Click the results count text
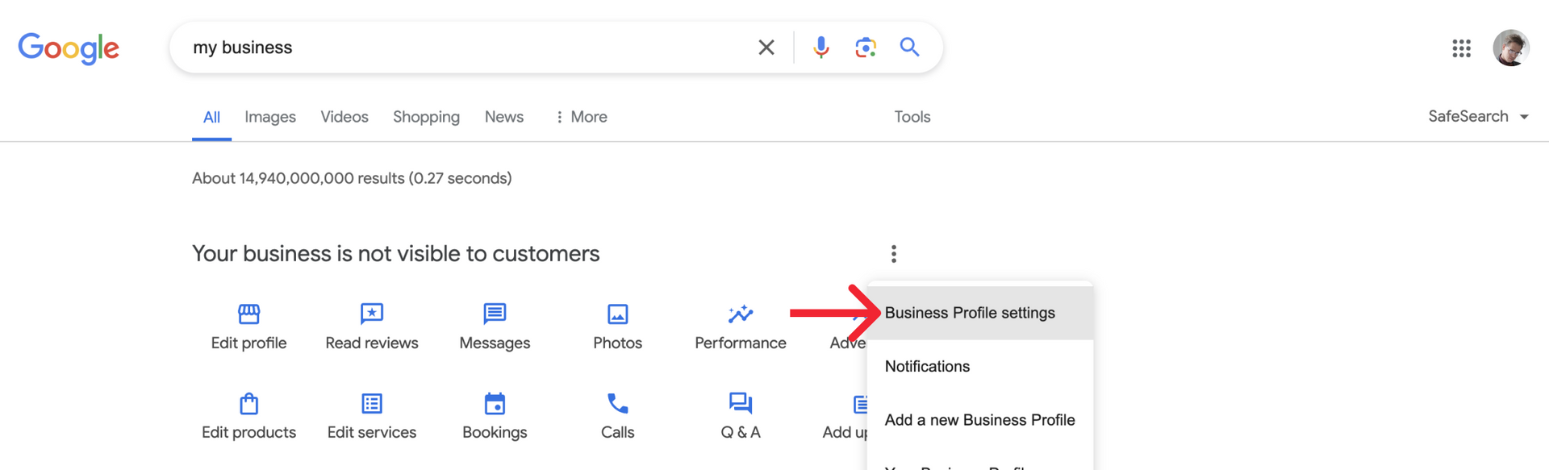 (352, 178)
